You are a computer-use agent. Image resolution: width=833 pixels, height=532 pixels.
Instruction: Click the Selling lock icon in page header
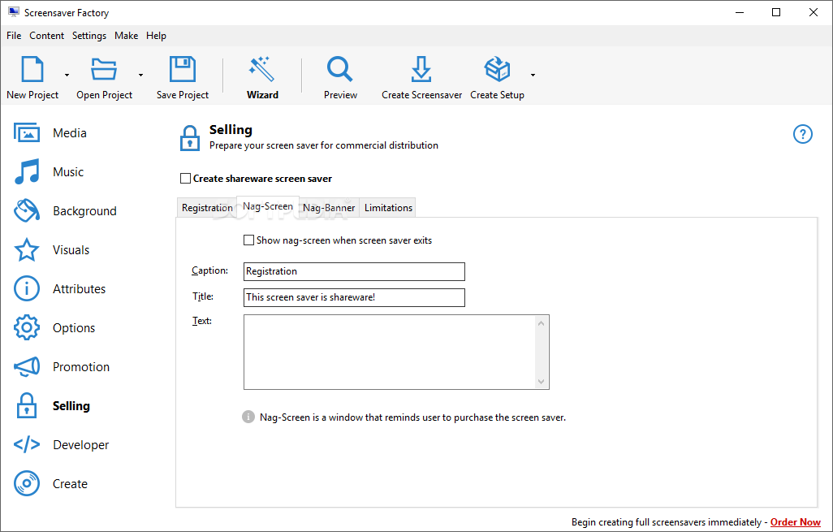[x=190, y=138]
